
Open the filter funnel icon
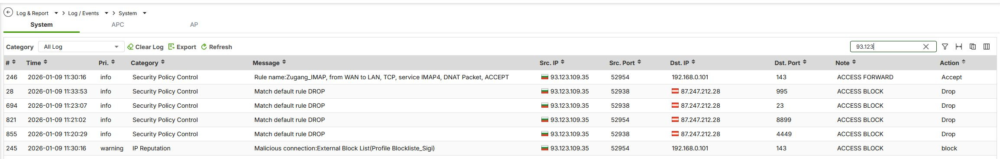coord(945,47)
